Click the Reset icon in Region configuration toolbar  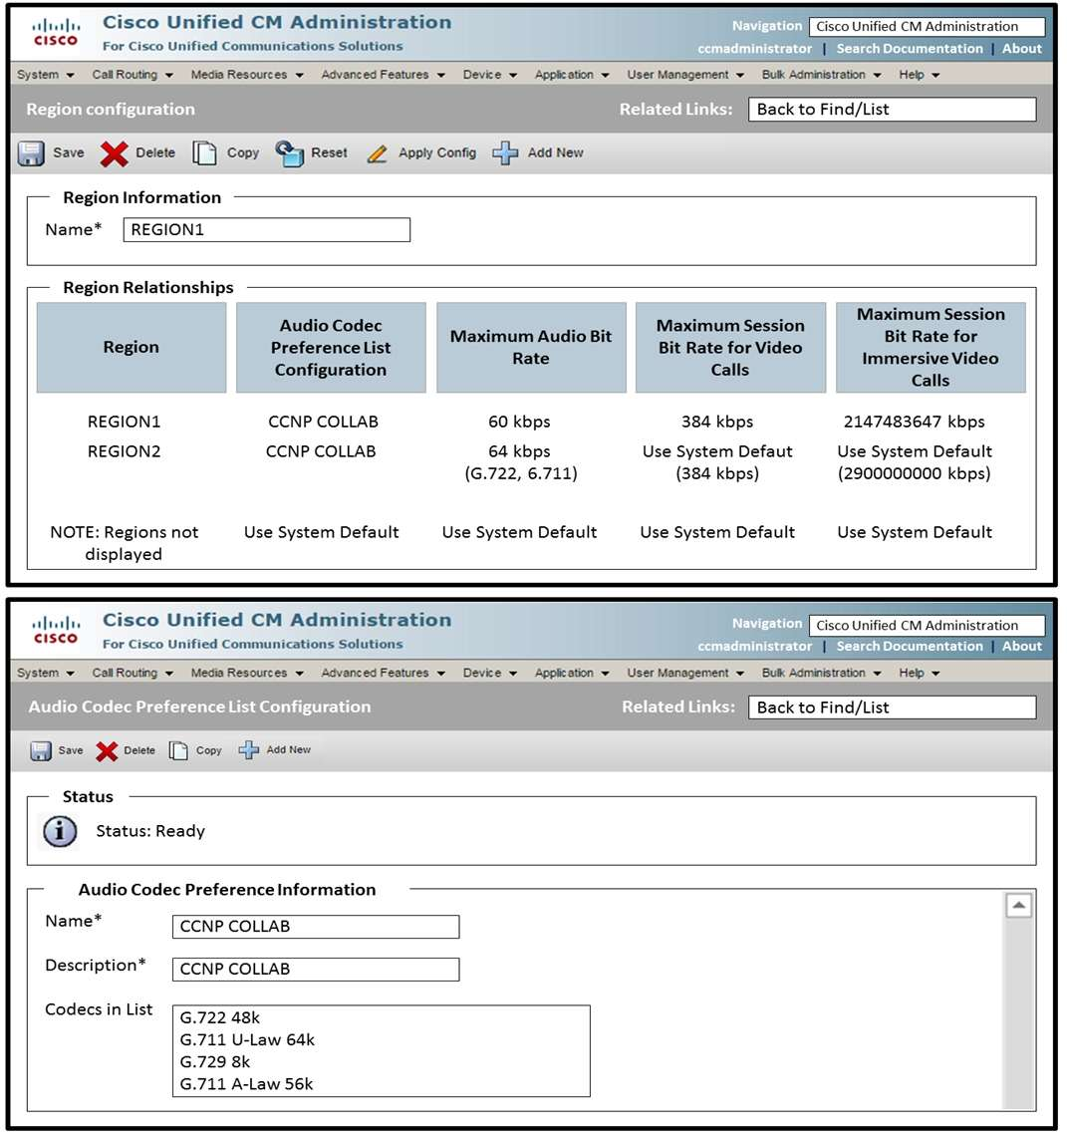tap(289, 153)
